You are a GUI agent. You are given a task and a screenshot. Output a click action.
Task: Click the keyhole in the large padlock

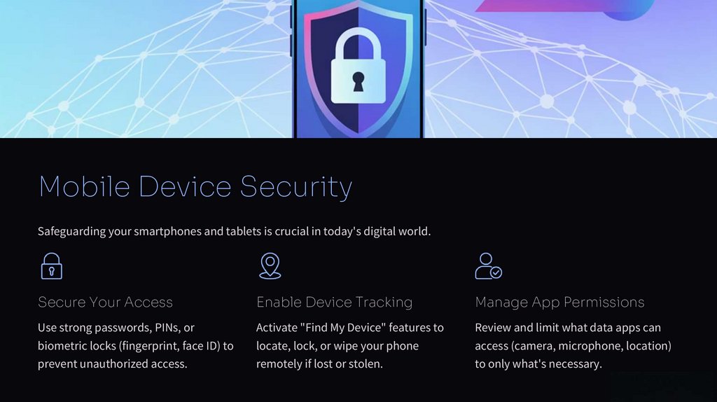[358, 82]
